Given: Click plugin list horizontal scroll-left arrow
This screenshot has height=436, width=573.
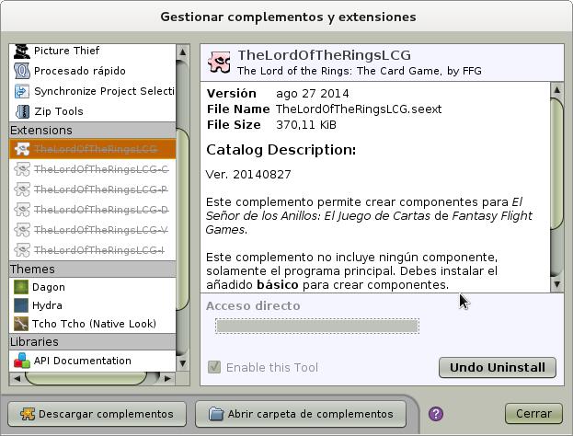Looking at the screenshot, I should click(17, 379).
